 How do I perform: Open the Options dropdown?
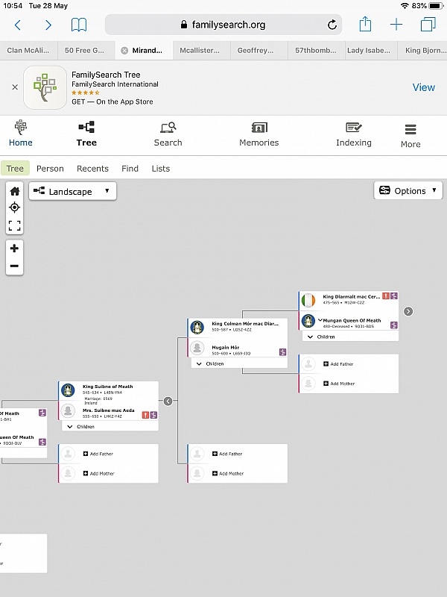(x=408, y=190)
